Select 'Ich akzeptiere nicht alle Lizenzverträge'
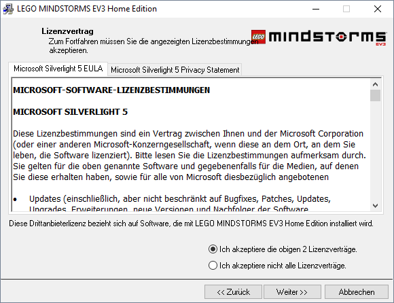The height and width of the screenshot is (303, 394). tap(277, 266)
